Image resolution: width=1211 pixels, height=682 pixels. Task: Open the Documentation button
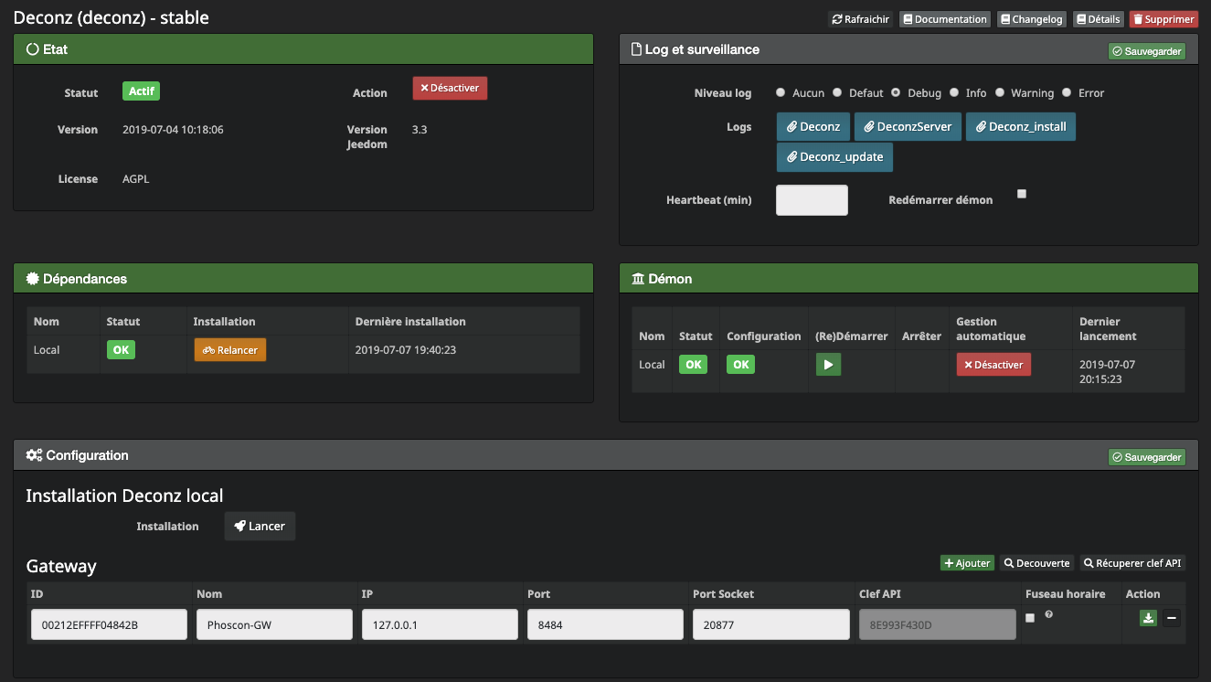click(x=945, y=19)
